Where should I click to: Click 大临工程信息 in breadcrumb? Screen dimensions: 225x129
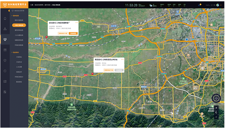coord(56,5)
